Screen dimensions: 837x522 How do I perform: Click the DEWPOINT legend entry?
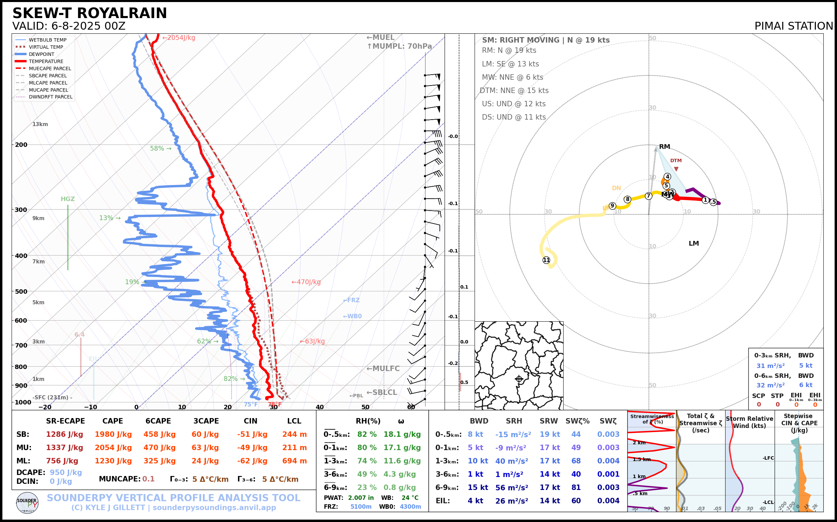tap(42, 54)
